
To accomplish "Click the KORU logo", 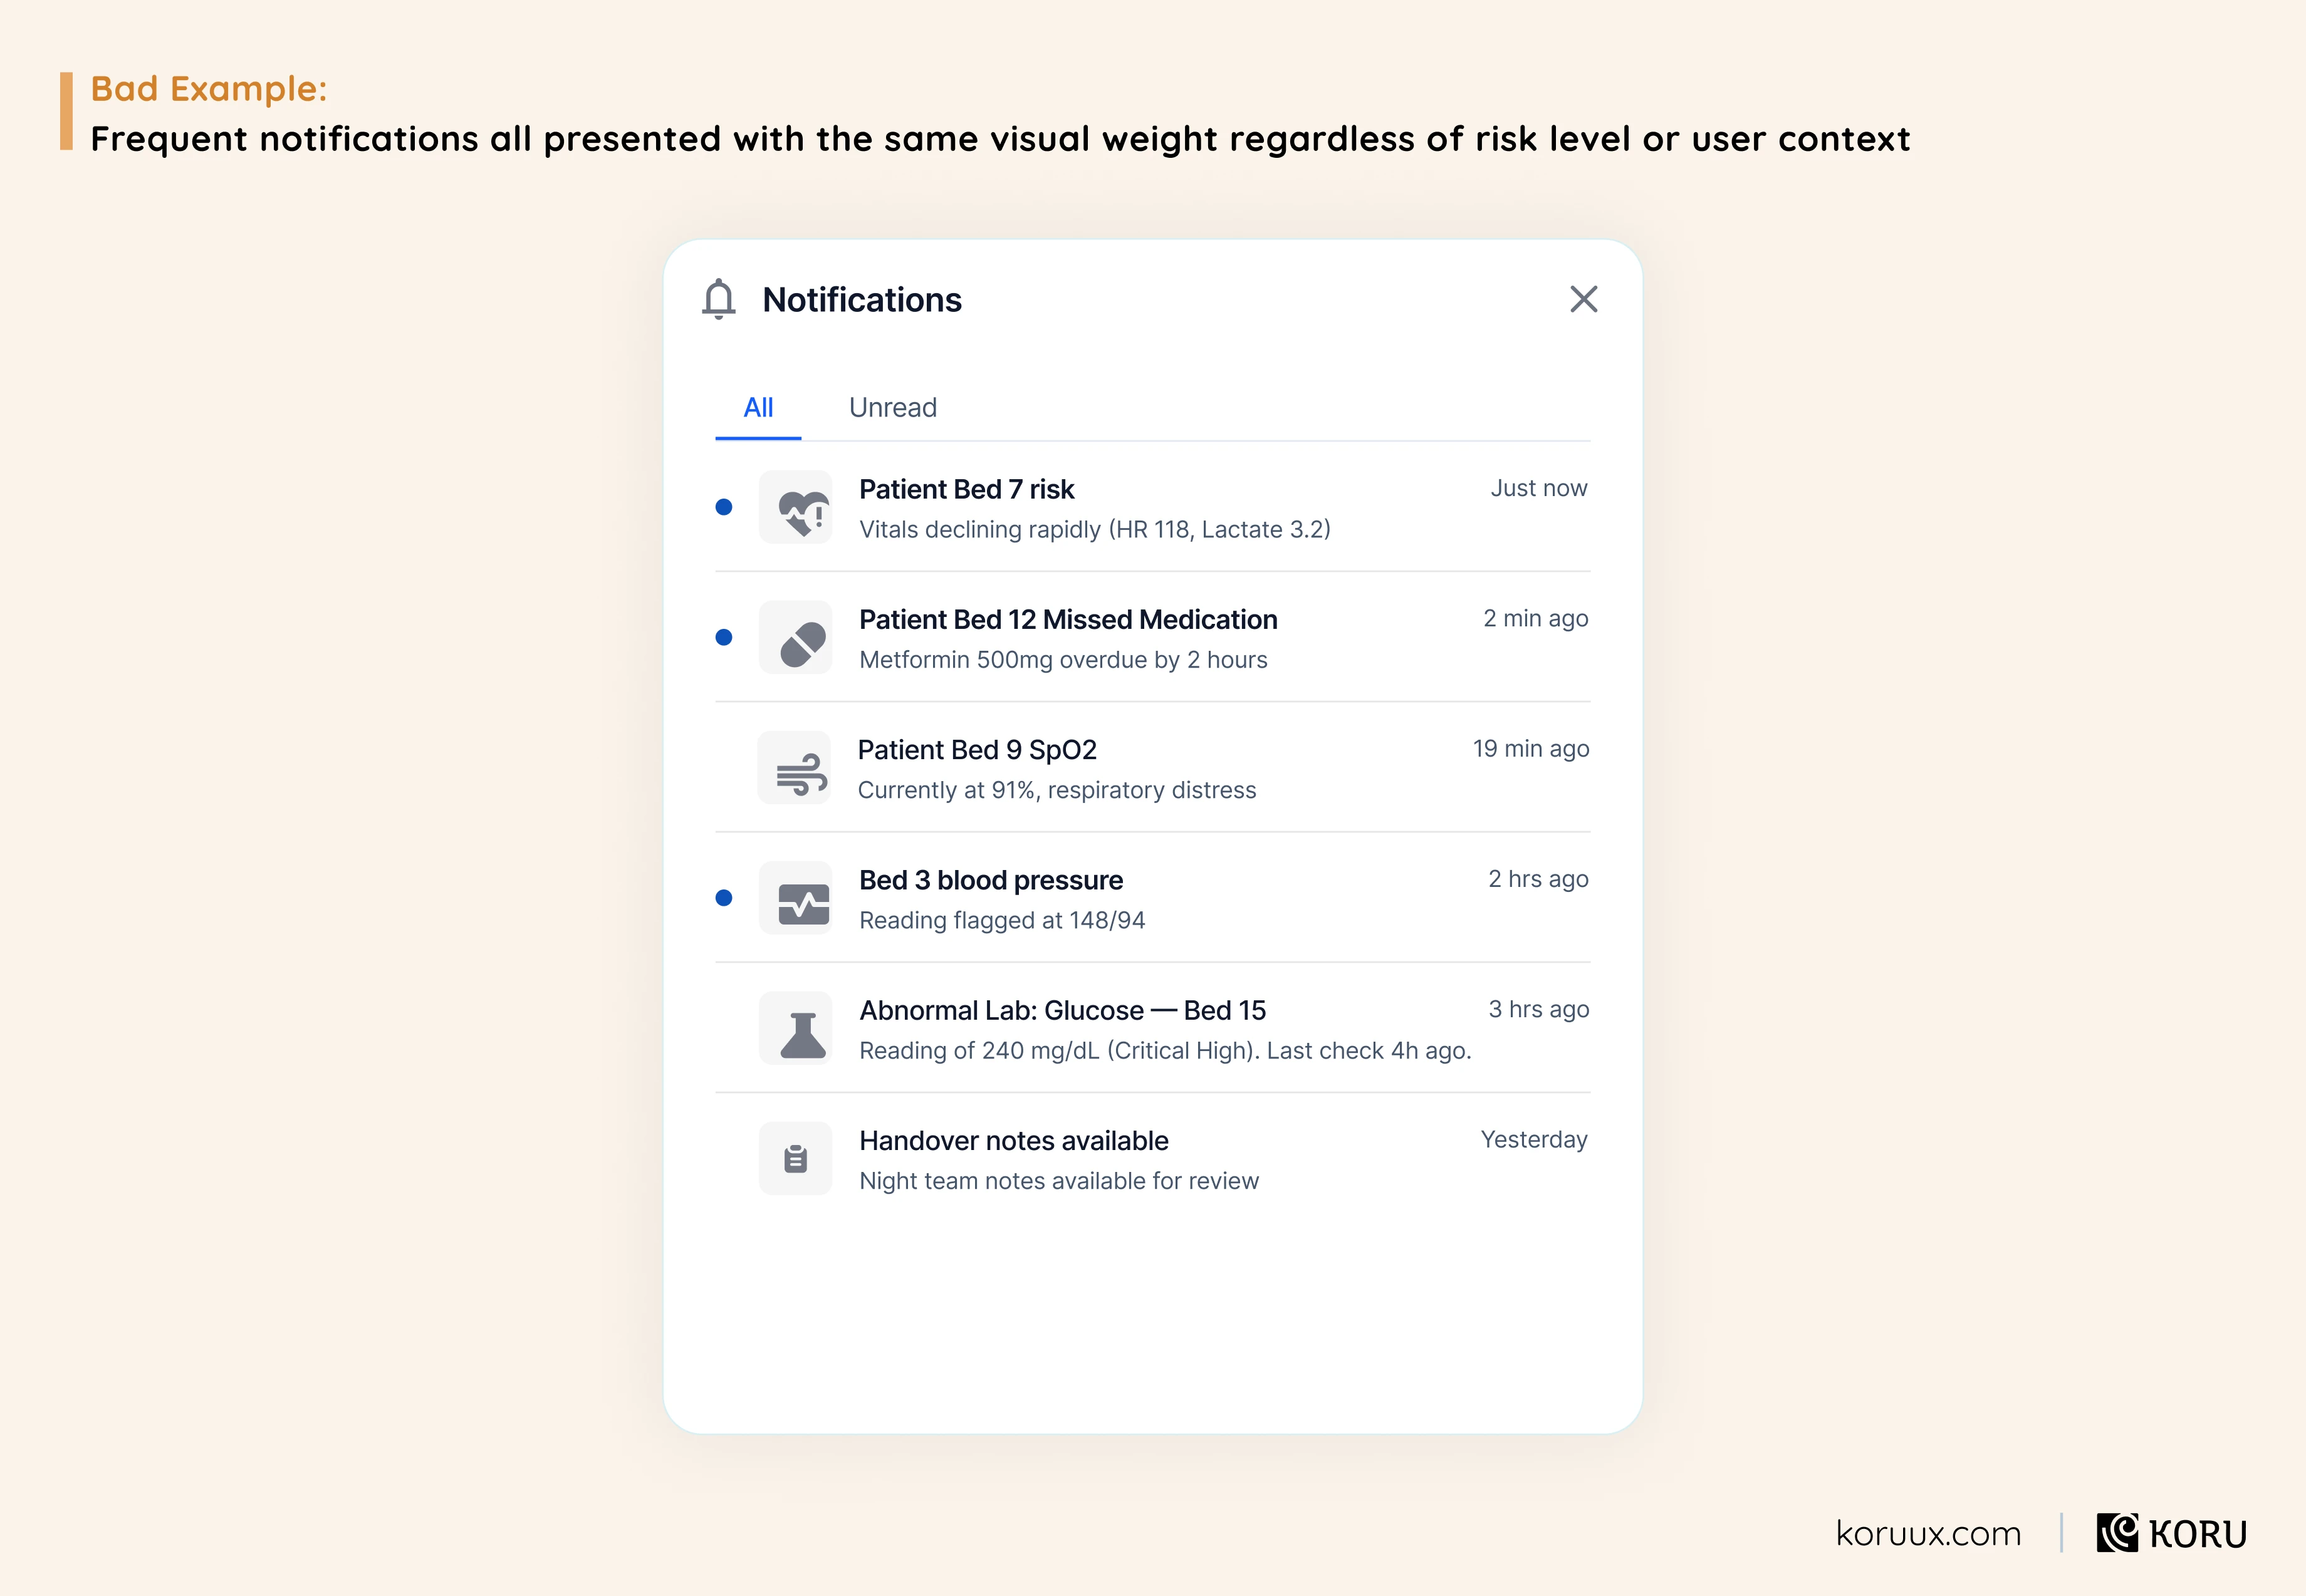I will 2171,1533.
